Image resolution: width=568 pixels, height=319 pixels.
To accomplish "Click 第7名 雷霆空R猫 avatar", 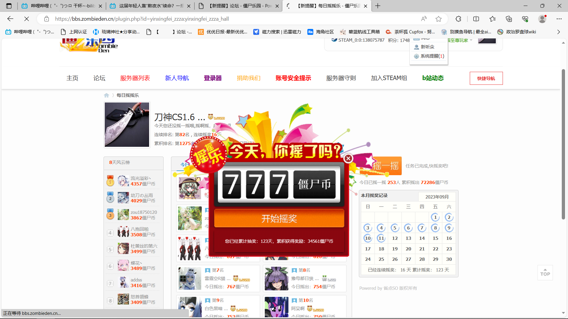I will (190, 279).
